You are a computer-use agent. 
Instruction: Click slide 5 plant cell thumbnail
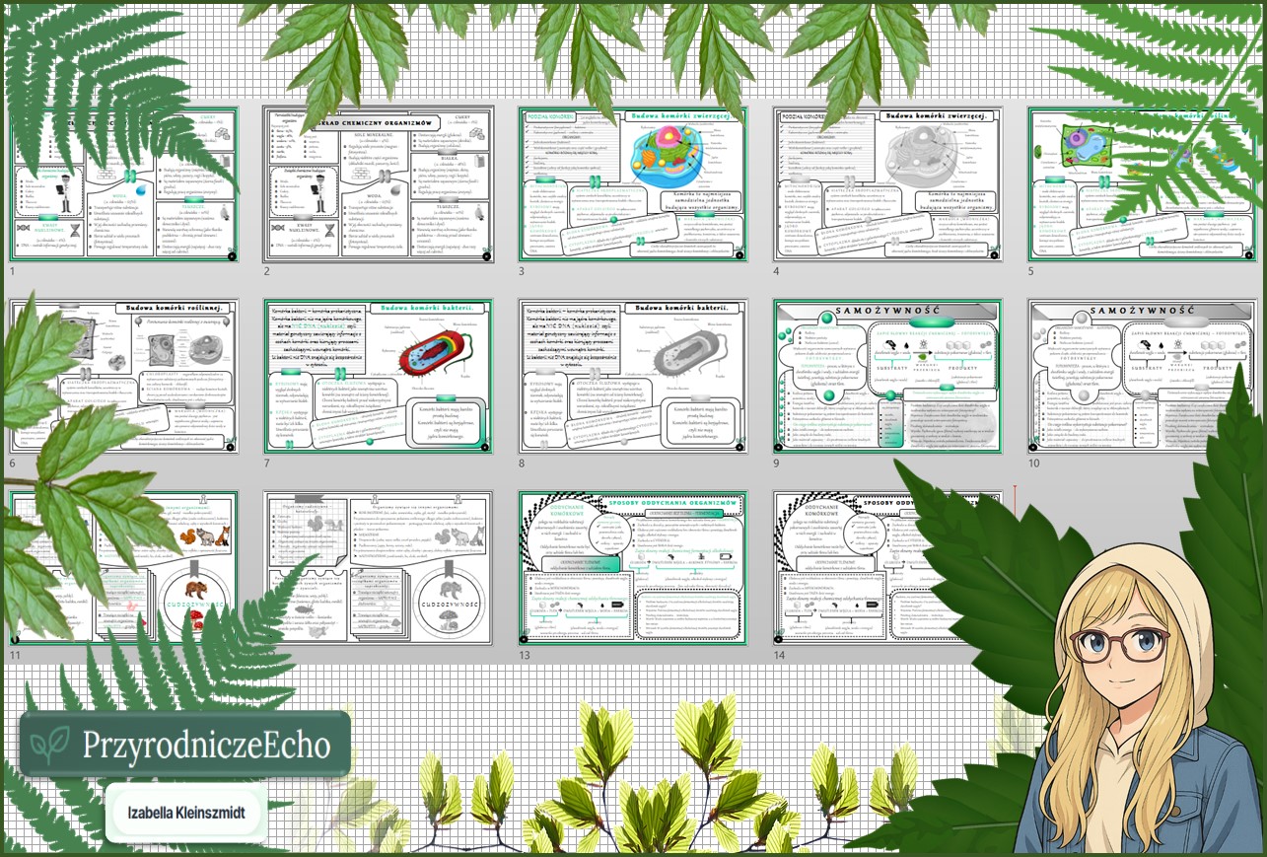tap(1142, 184)
